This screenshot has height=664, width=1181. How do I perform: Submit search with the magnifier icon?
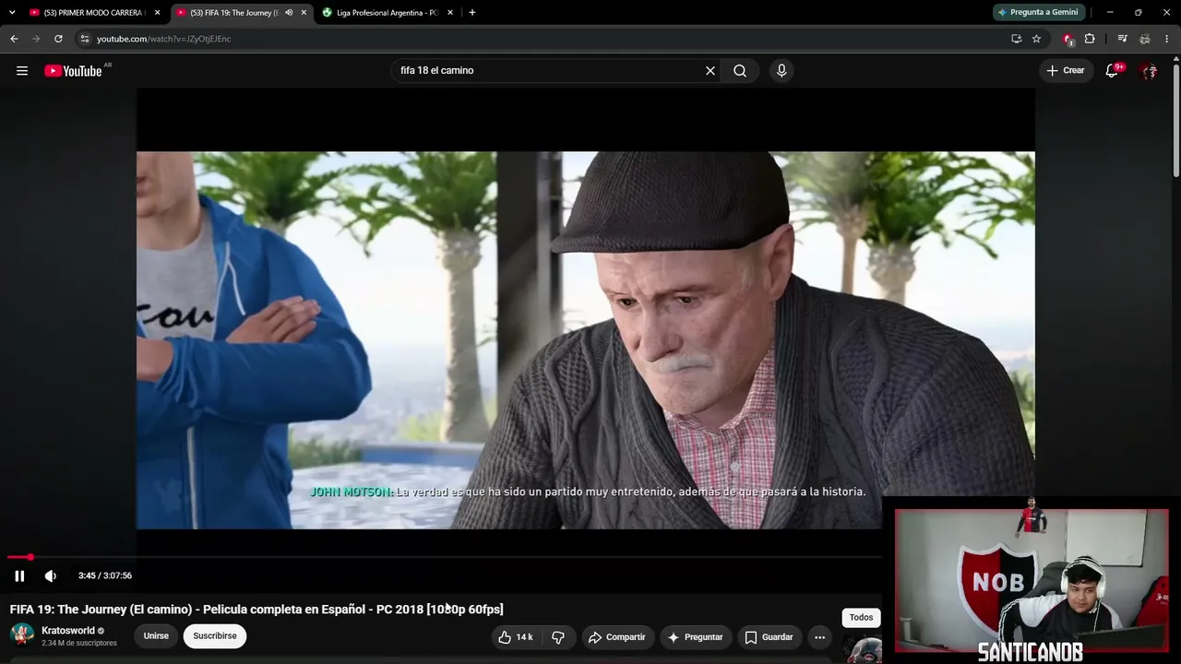pos(740,71)
